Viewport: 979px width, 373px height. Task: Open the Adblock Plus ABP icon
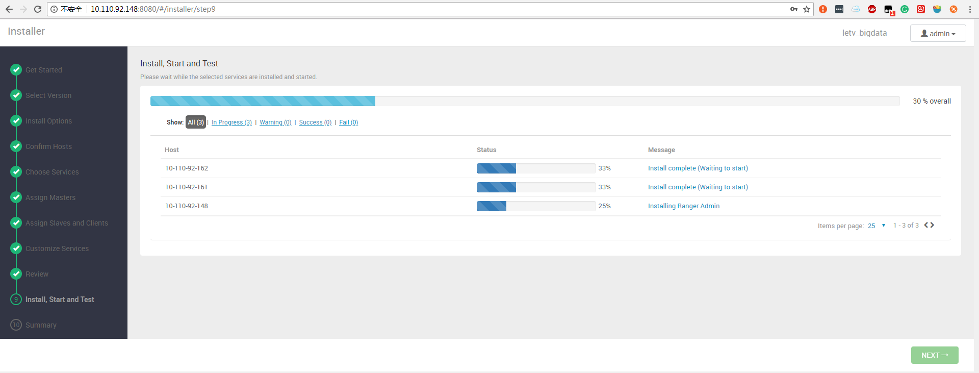coord(872,9)
